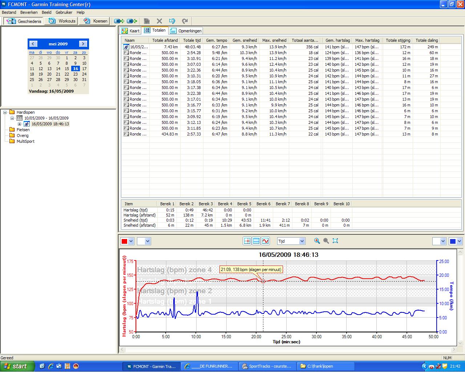This screenshot has width=465, height=372.
Task: Click the chart data point marker at 21:09
Action: [x=263, y=281]
